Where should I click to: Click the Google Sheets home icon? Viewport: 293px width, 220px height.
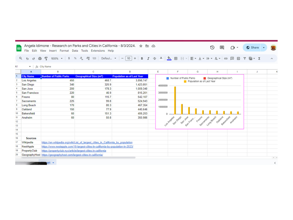tap(19, 48)
